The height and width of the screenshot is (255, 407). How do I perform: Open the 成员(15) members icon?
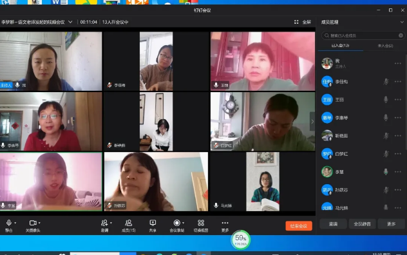(x=129, y=223)
